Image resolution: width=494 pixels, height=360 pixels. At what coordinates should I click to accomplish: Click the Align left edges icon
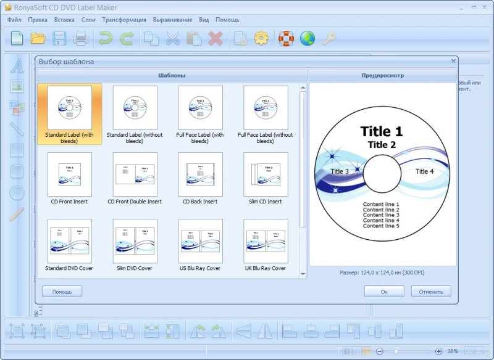(289, 332)
